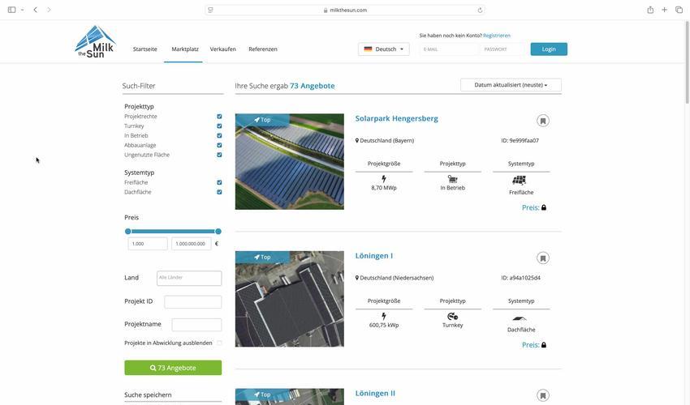Focus the PASSWORT login field
Viewport: 690px width, 405px height.
point(503,49)
